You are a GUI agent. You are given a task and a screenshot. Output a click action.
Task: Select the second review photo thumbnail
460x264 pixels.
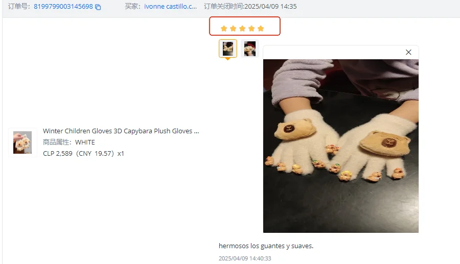(250, 49)
